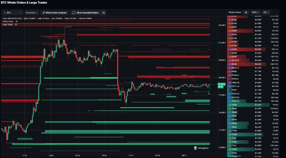
Task: Select the 78888 price in the order list
Action: (x=234, y=109)
